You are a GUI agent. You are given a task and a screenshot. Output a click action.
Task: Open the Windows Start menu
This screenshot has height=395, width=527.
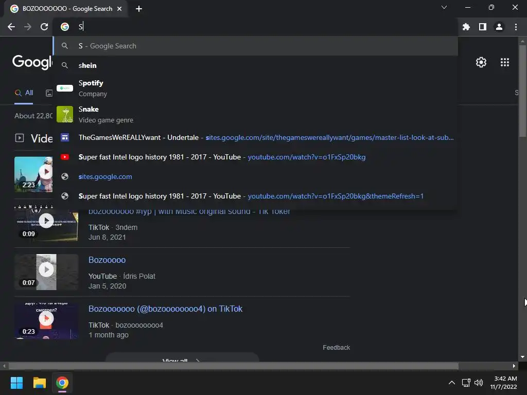(16, 383)
